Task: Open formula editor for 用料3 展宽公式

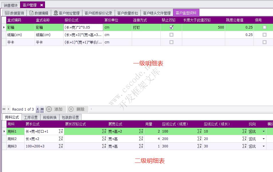Action: point(141,146)
